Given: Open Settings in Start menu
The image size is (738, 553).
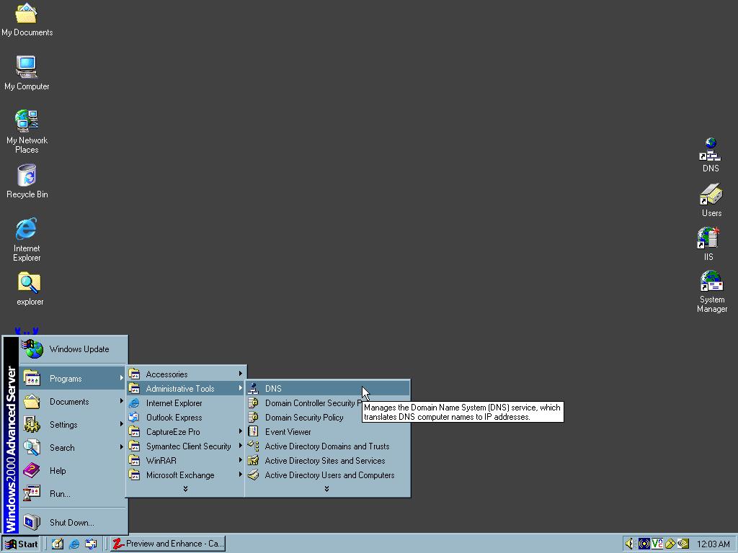Looking at the screenshot, I should [x=73, y=425].
